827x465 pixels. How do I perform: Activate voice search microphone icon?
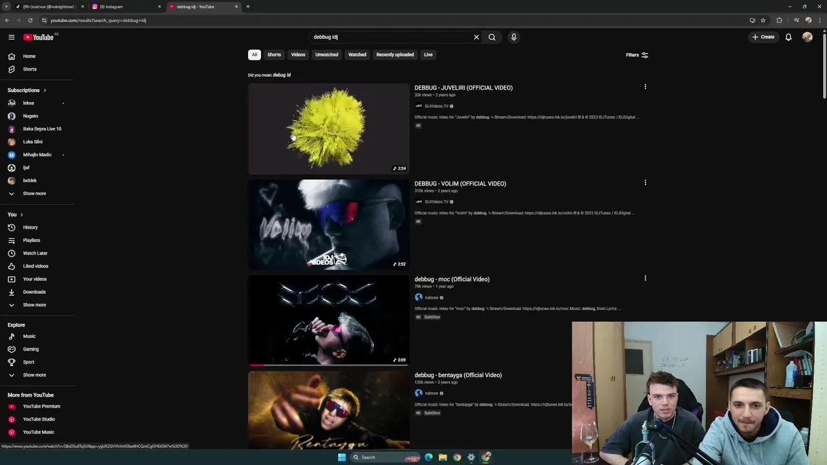(x=514, y=37)
